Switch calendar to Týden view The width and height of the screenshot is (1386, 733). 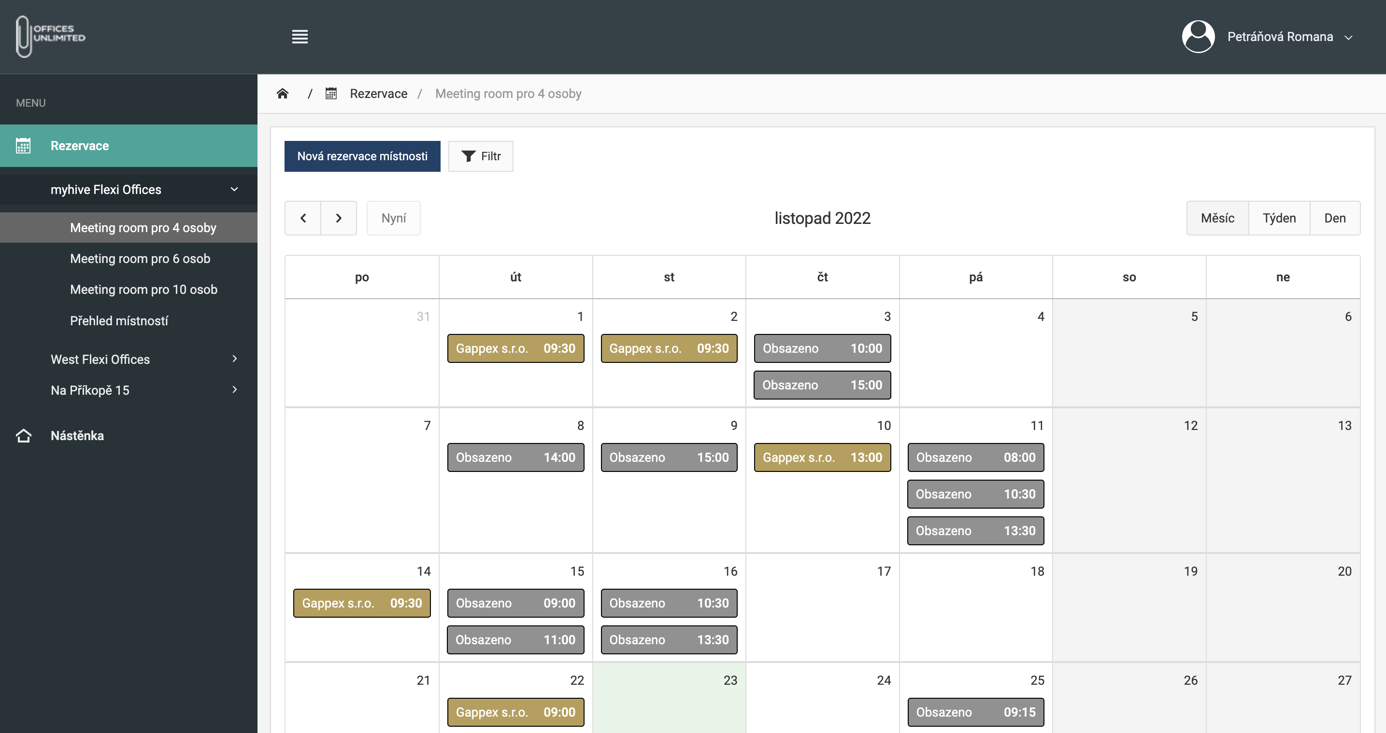(1279, 218)
